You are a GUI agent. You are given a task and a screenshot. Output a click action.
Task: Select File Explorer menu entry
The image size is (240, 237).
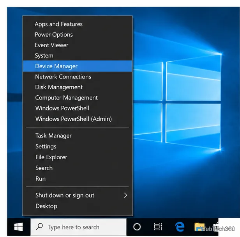[x=78, y=157]
